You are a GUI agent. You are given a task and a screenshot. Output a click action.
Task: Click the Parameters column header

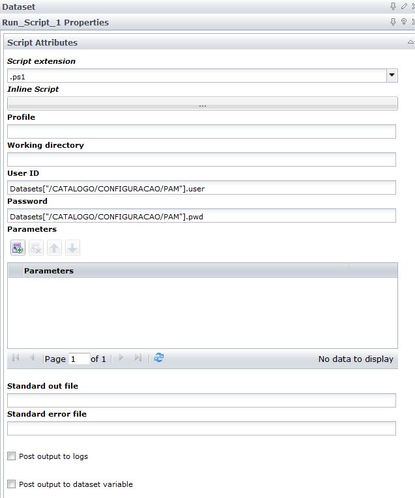(186, 271)
